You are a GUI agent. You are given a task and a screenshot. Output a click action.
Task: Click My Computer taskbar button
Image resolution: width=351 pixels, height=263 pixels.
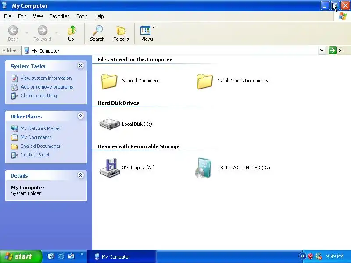(x=122, y=257)
